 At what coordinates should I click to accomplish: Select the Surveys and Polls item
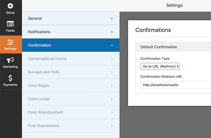click(71, 72)
